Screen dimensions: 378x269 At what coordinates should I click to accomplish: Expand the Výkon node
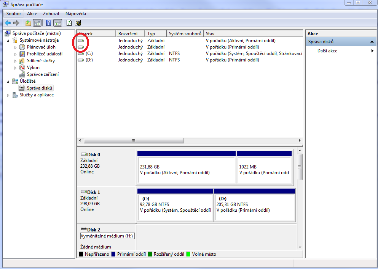[15, 68]
